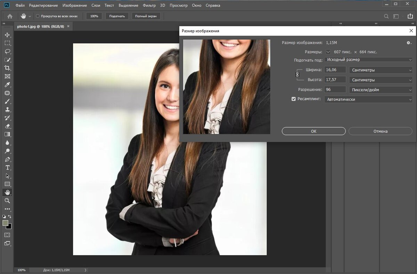
Task: Click the Ширина value field
Action: pos(335,70)
